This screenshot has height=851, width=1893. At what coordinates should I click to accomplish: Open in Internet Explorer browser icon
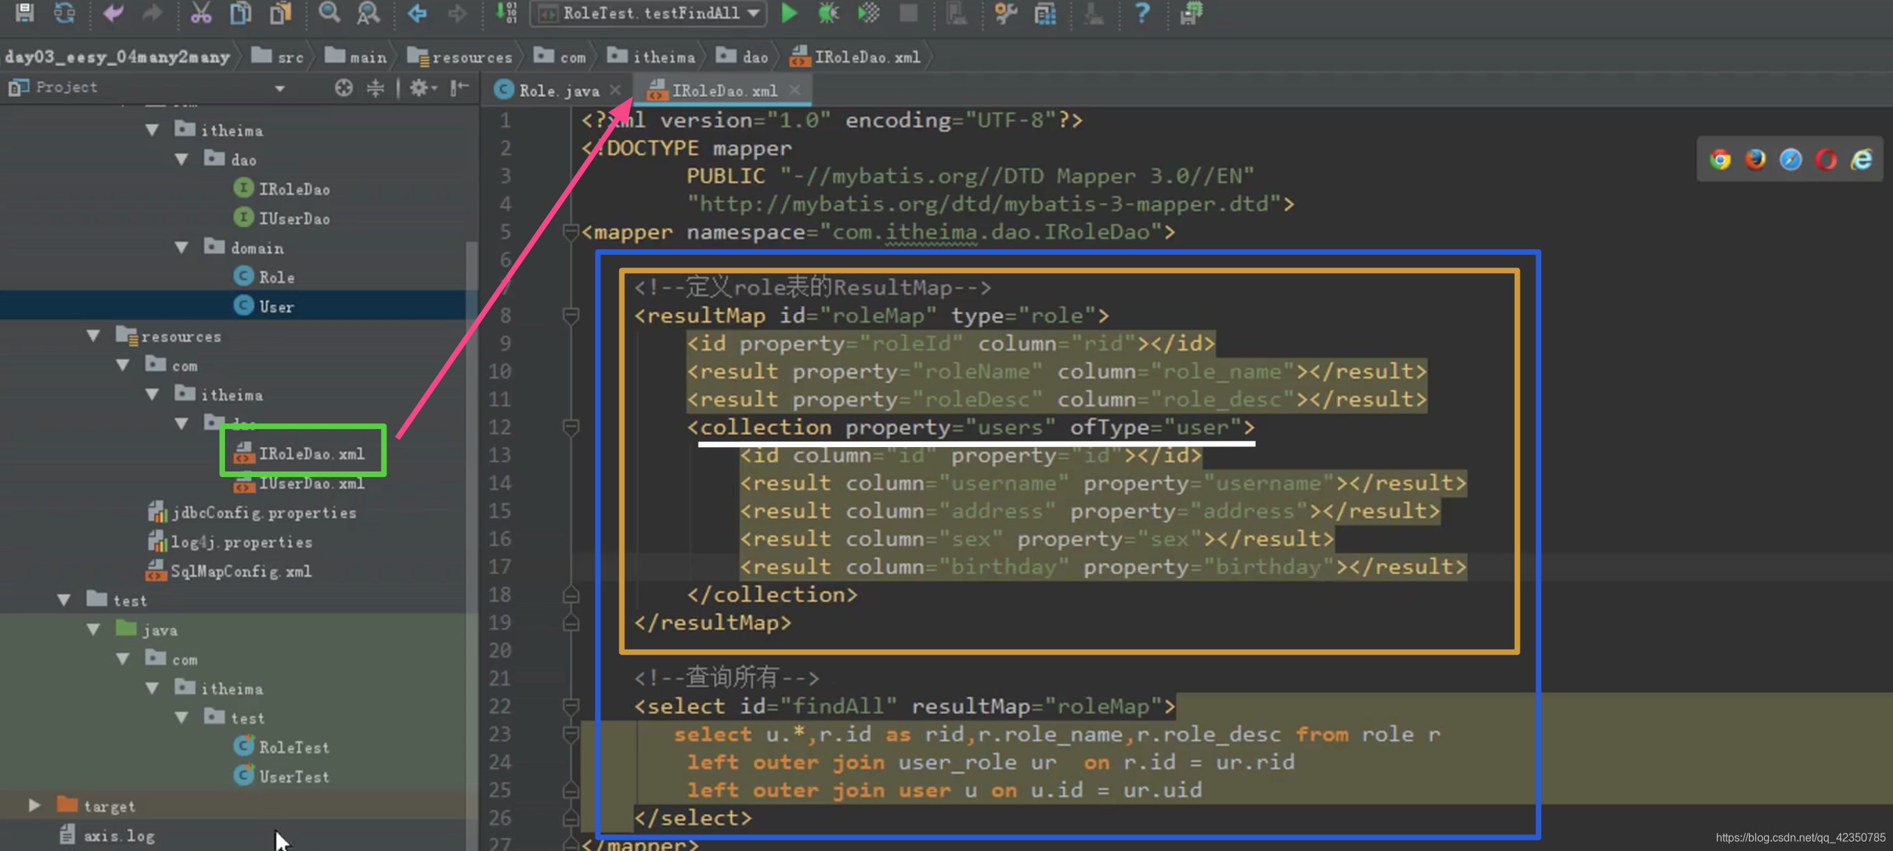coord(1862,159)
